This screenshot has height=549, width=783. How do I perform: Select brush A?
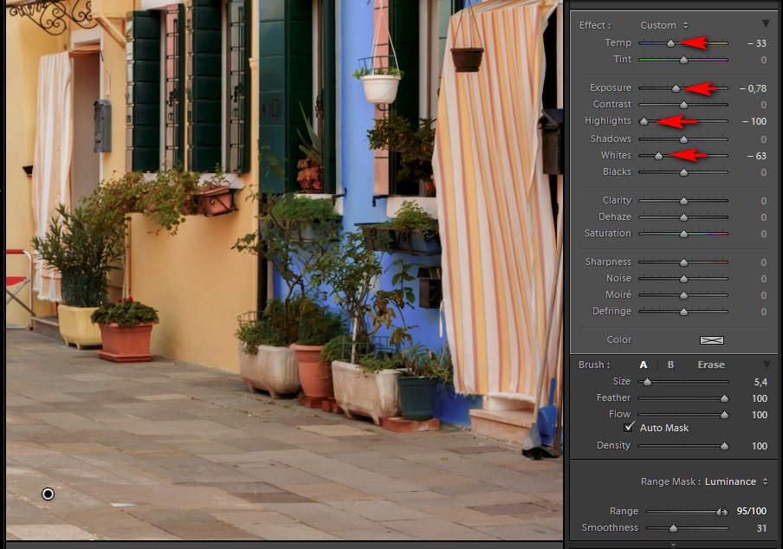coord(644,365)
